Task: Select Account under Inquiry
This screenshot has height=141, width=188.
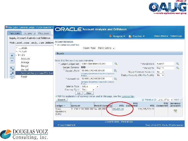Action: coord(25,59)
